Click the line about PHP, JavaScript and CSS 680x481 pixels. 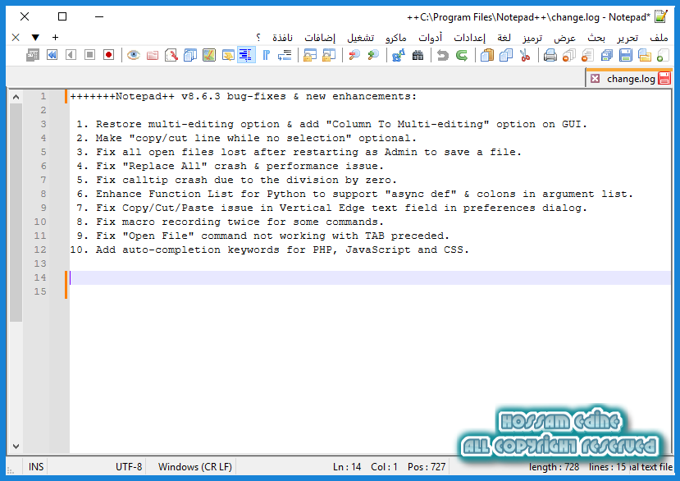click(x=269, y=250)
